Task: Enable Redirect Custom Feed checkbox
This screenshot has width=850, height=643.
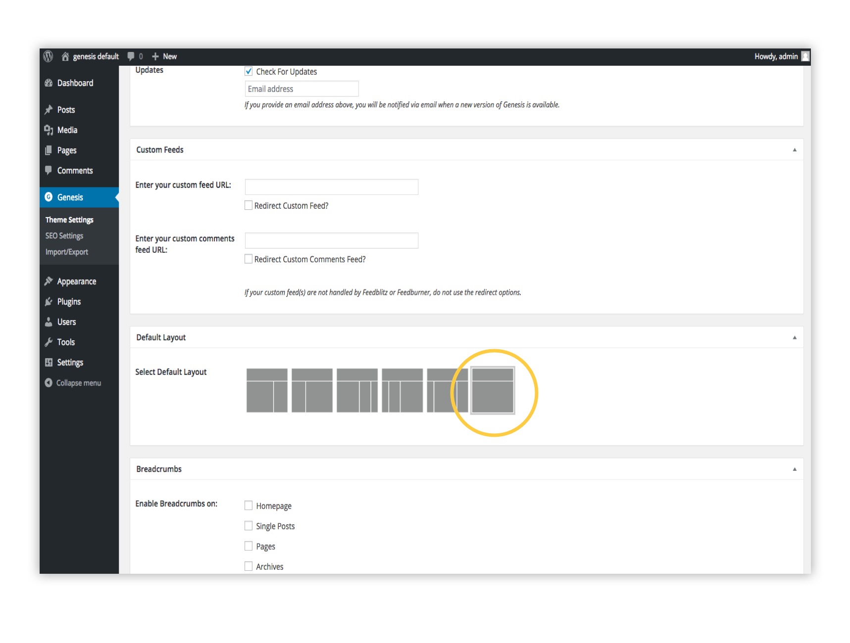Action: (249, 205)
